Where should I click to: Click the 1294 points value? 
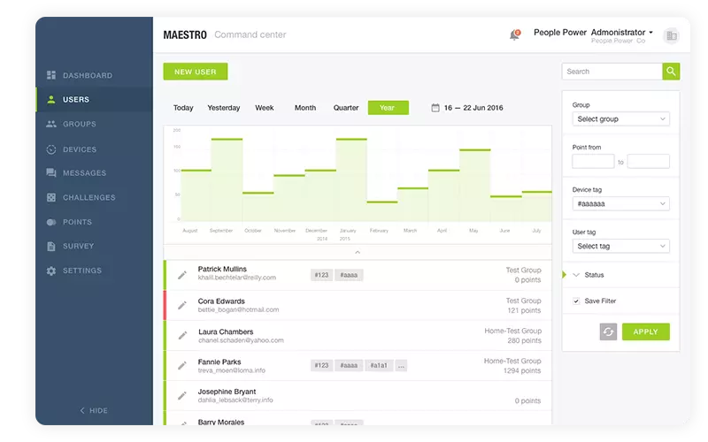point(522,370)
